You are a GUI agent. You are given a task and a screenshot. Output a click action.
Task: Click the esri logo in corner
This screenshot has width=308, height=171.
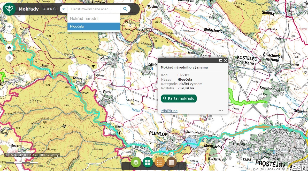tap(299, 167)
